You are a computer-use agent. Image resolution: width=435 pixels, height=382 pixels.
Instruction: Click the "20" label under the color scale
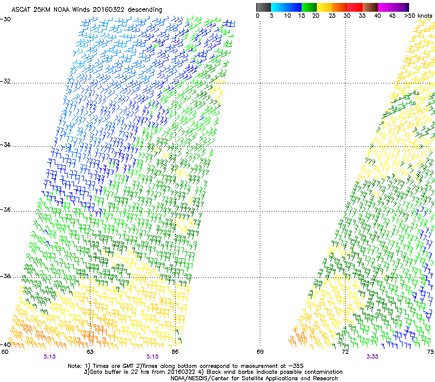point(316,16)
